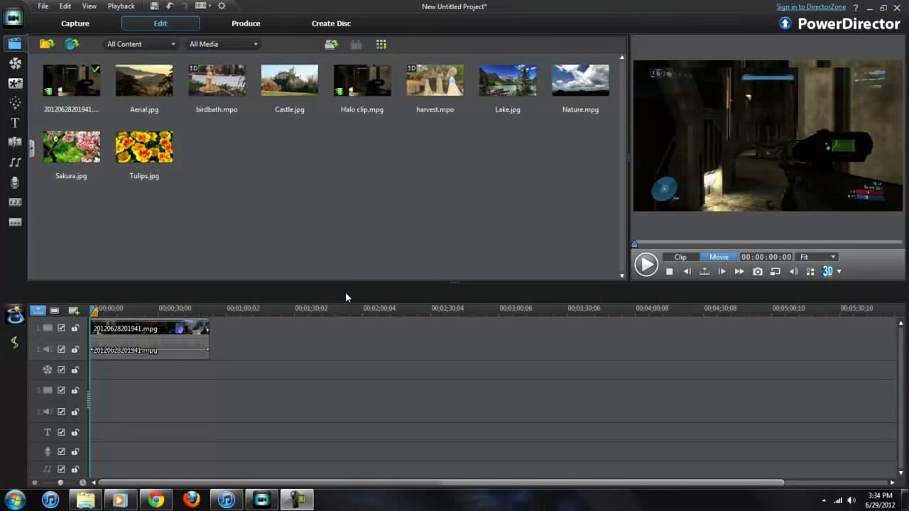Image resolution: width=909 pixels, height=511 pixels.
Task: Disable the title track checkbox
Action: tap(61, 432)
